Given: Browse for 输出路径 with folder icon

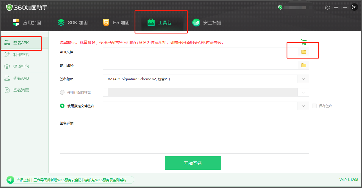Looking at the screenshot, I should pyautogui.click(x=303, y=65).
